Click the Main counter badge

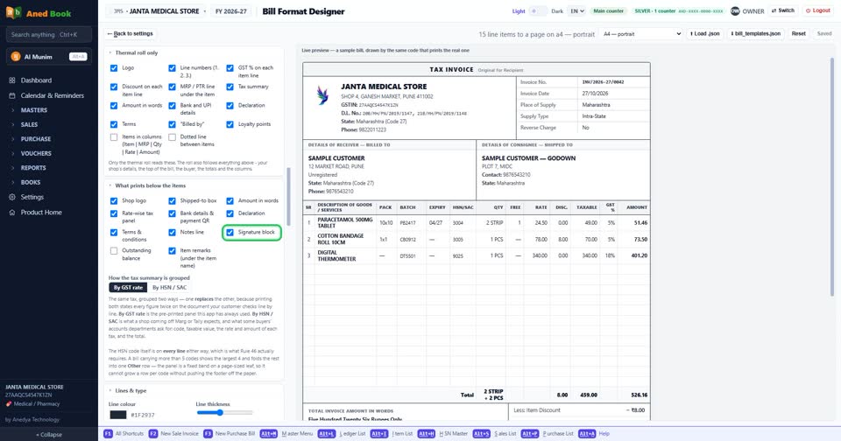pos(608,10)
